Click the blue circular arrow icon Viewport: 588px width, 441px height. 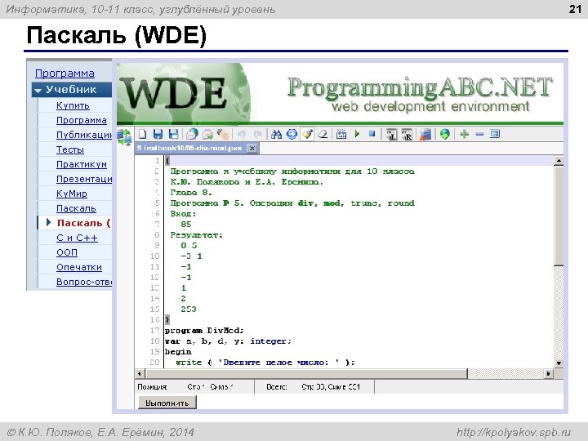coord(292,134)
